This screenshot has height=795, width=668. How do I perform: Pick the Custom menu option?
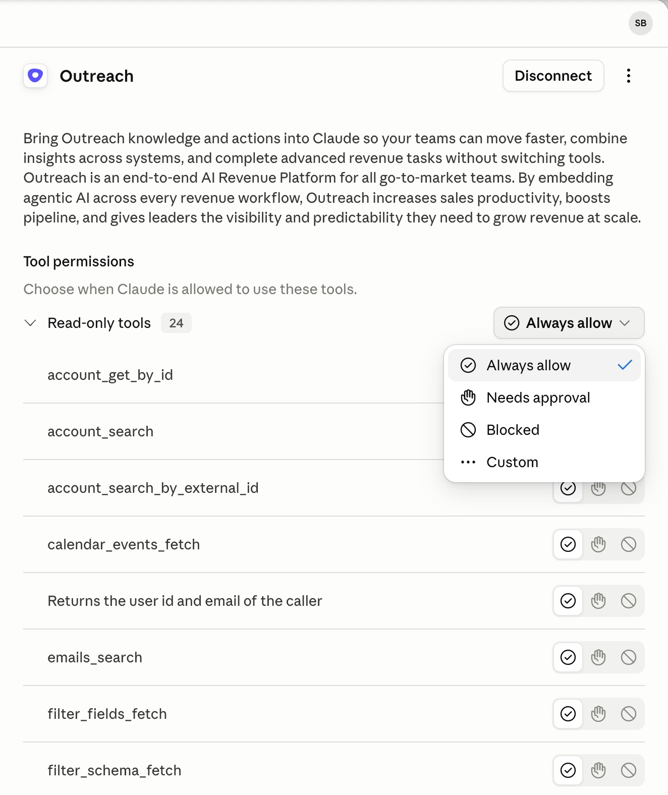click(544, 462)
